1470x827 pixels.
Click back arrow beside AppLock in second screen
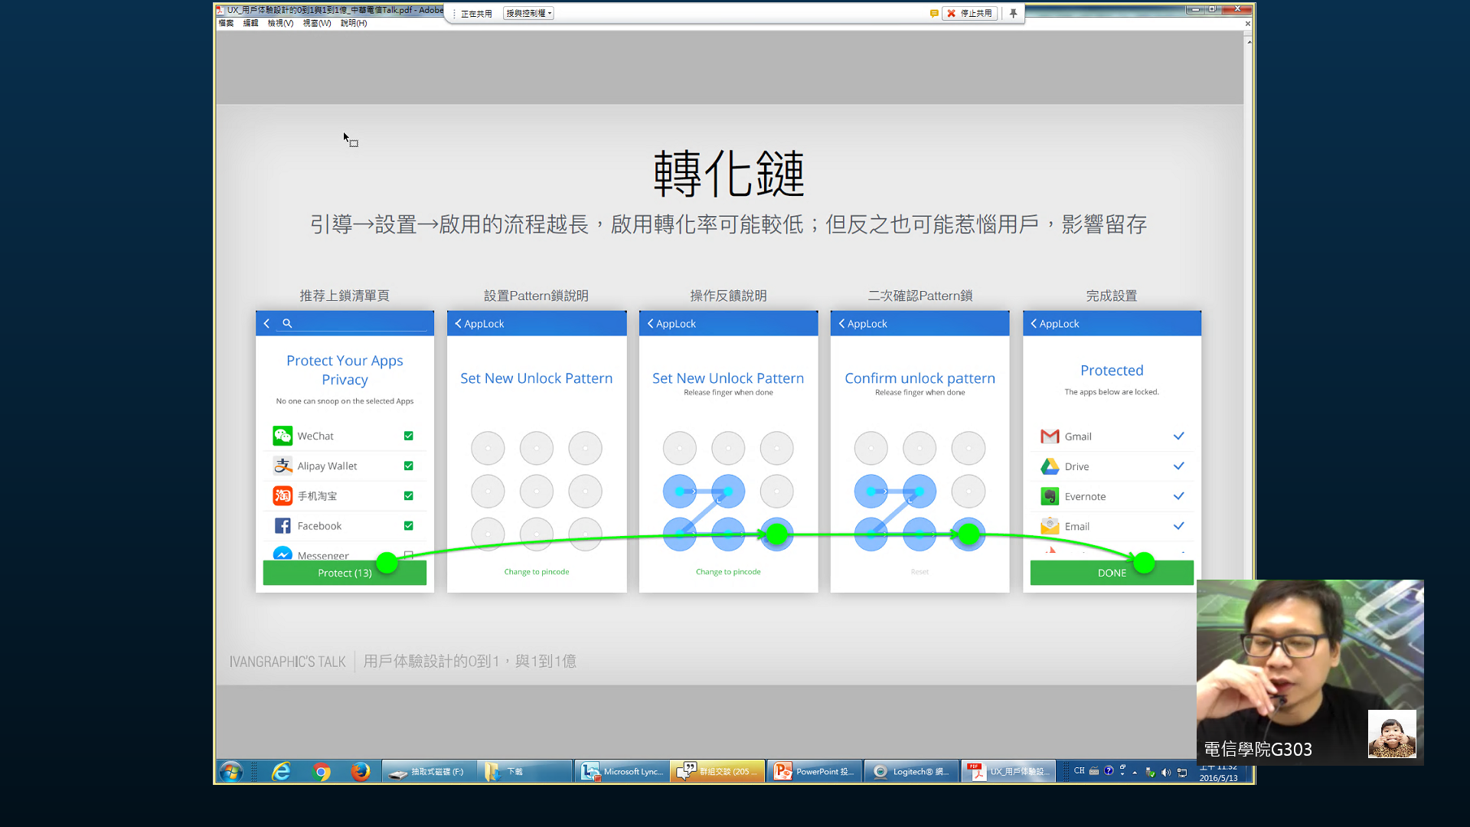pos(458,323)
